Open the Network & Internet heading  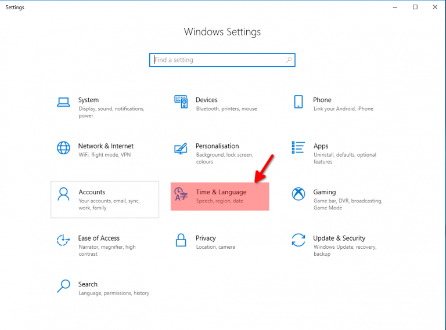106,146
